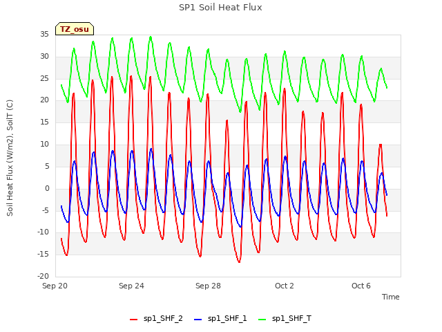The image size is (442, 332).
Task: Click the blue sp1_SHF_1 legend swatch
Action: pos(198,320)
